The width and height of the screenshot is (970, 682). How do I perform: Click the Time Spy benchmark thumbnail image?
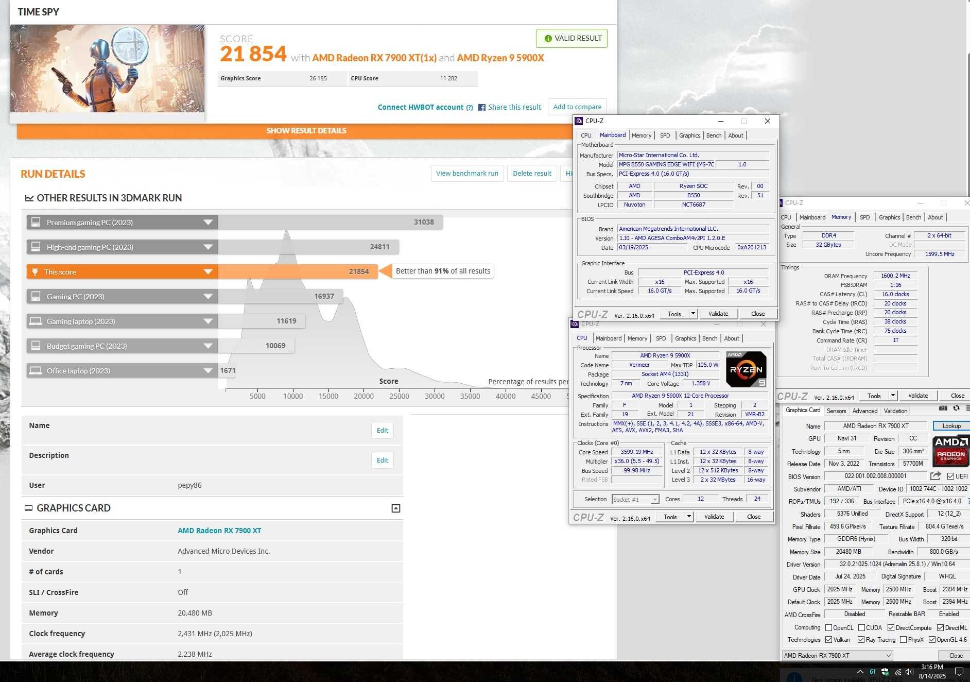coord(107,69)
